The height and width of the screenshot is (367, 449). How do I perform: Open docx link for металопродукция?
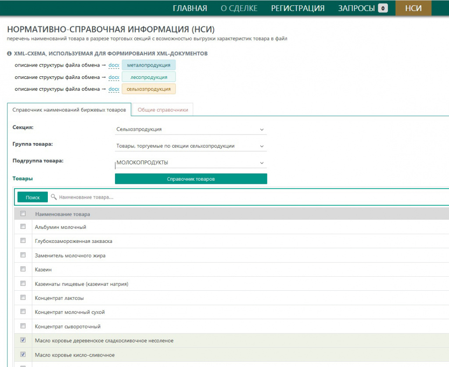(114, 65)
